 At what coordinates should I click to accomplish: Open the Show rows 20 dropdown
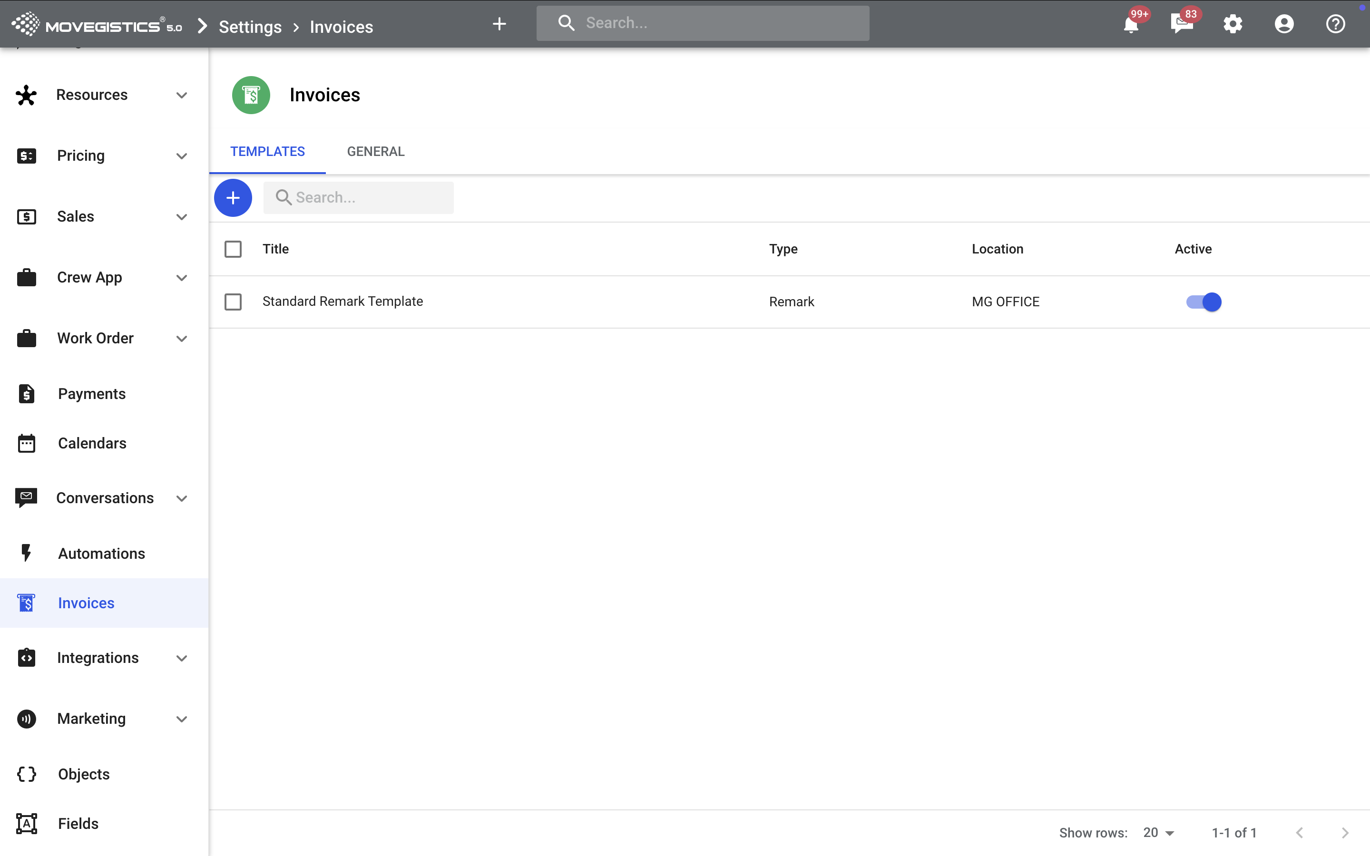click(1158, 833)
